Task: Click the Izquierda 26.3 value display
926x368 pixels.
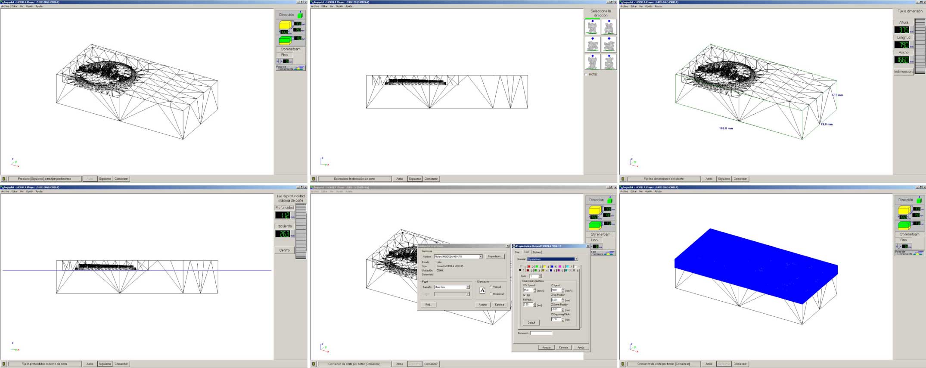Action: [283, 234]
